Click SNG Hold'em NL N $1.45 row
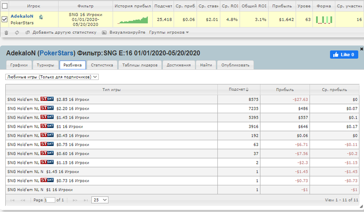 point(182,171)
